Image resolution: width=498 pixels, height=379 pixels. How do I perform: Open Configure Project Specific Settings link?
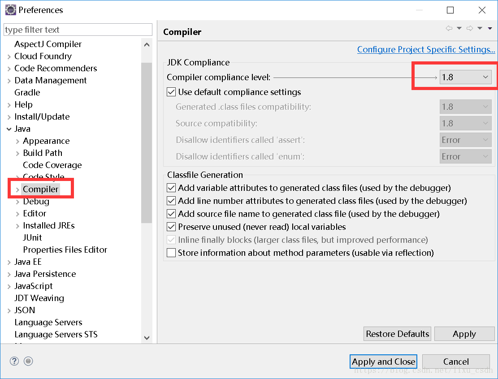pos(426,50)
